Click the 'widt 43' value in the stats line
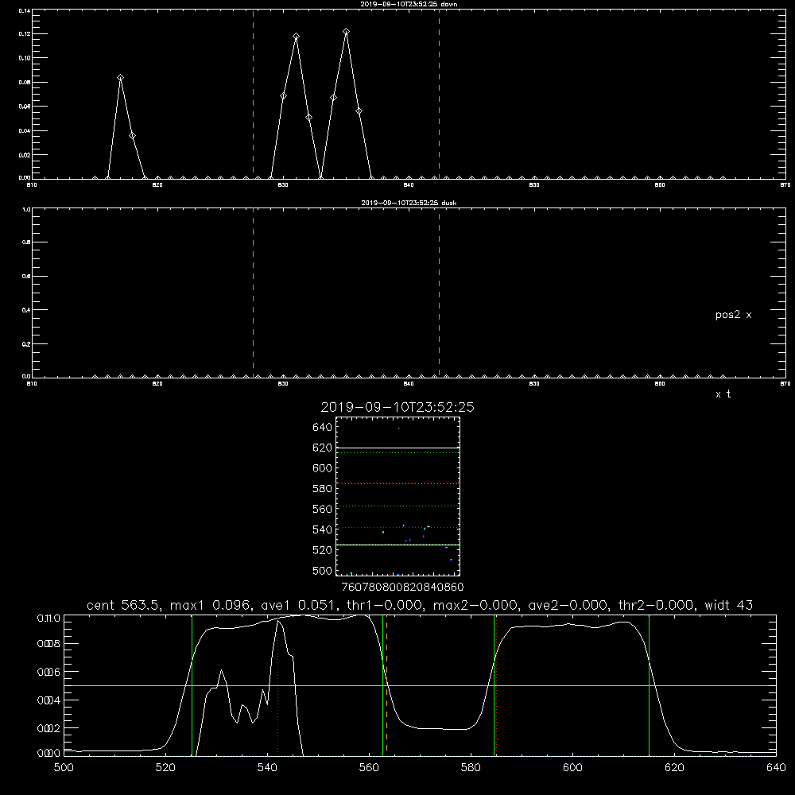The width and height of the screenshot is (795, 795). click(x=728, y=605)
